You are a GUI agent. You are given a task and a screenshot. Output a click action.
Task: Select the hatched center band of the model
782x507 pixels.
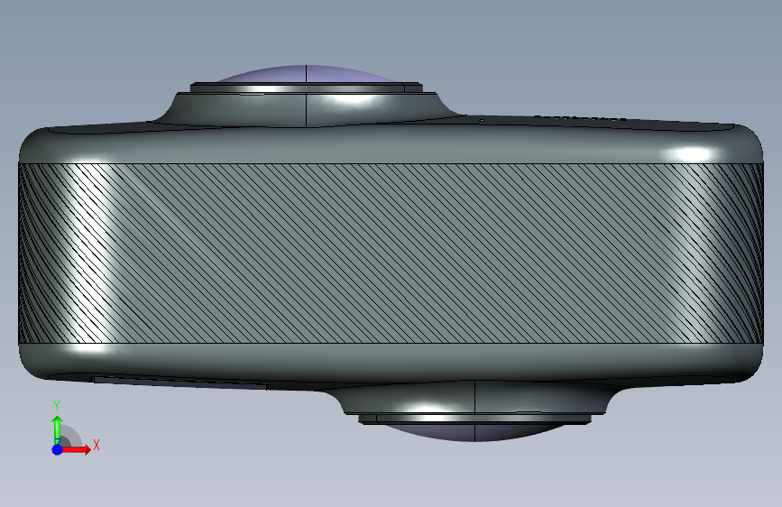pyautogui.click(x=391, y=253)
